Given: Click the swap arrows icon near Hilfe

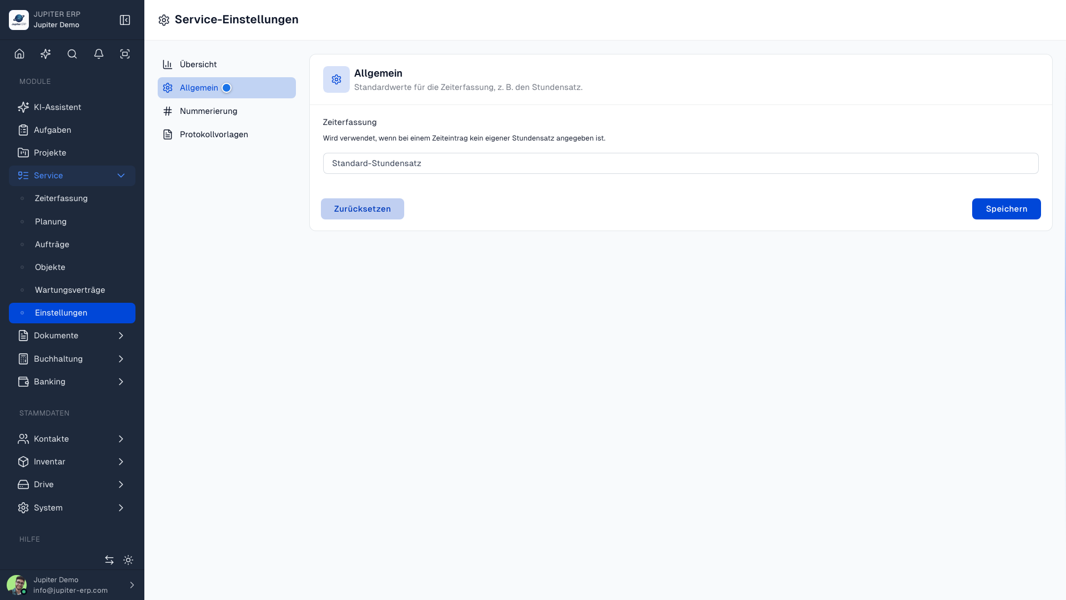Looking at the screenshot, I should tap(109, 560).
